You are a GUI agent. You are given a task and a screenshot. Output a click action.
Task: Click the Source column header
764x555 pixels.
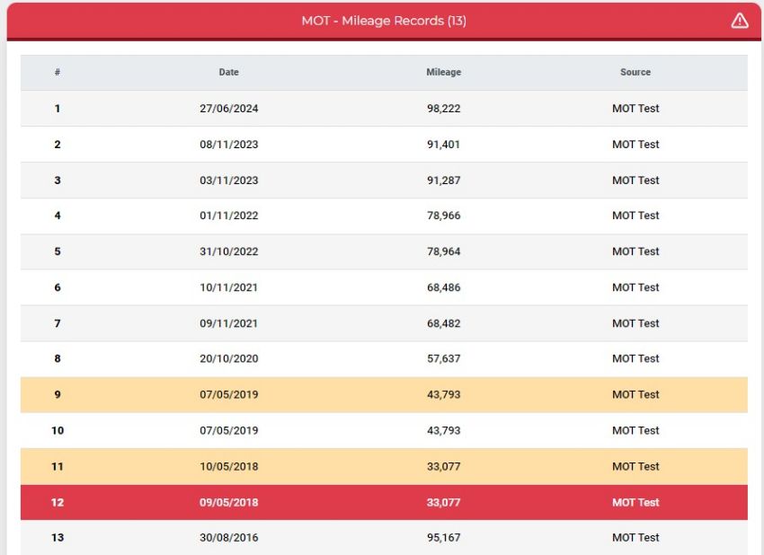tap(635, 72)
